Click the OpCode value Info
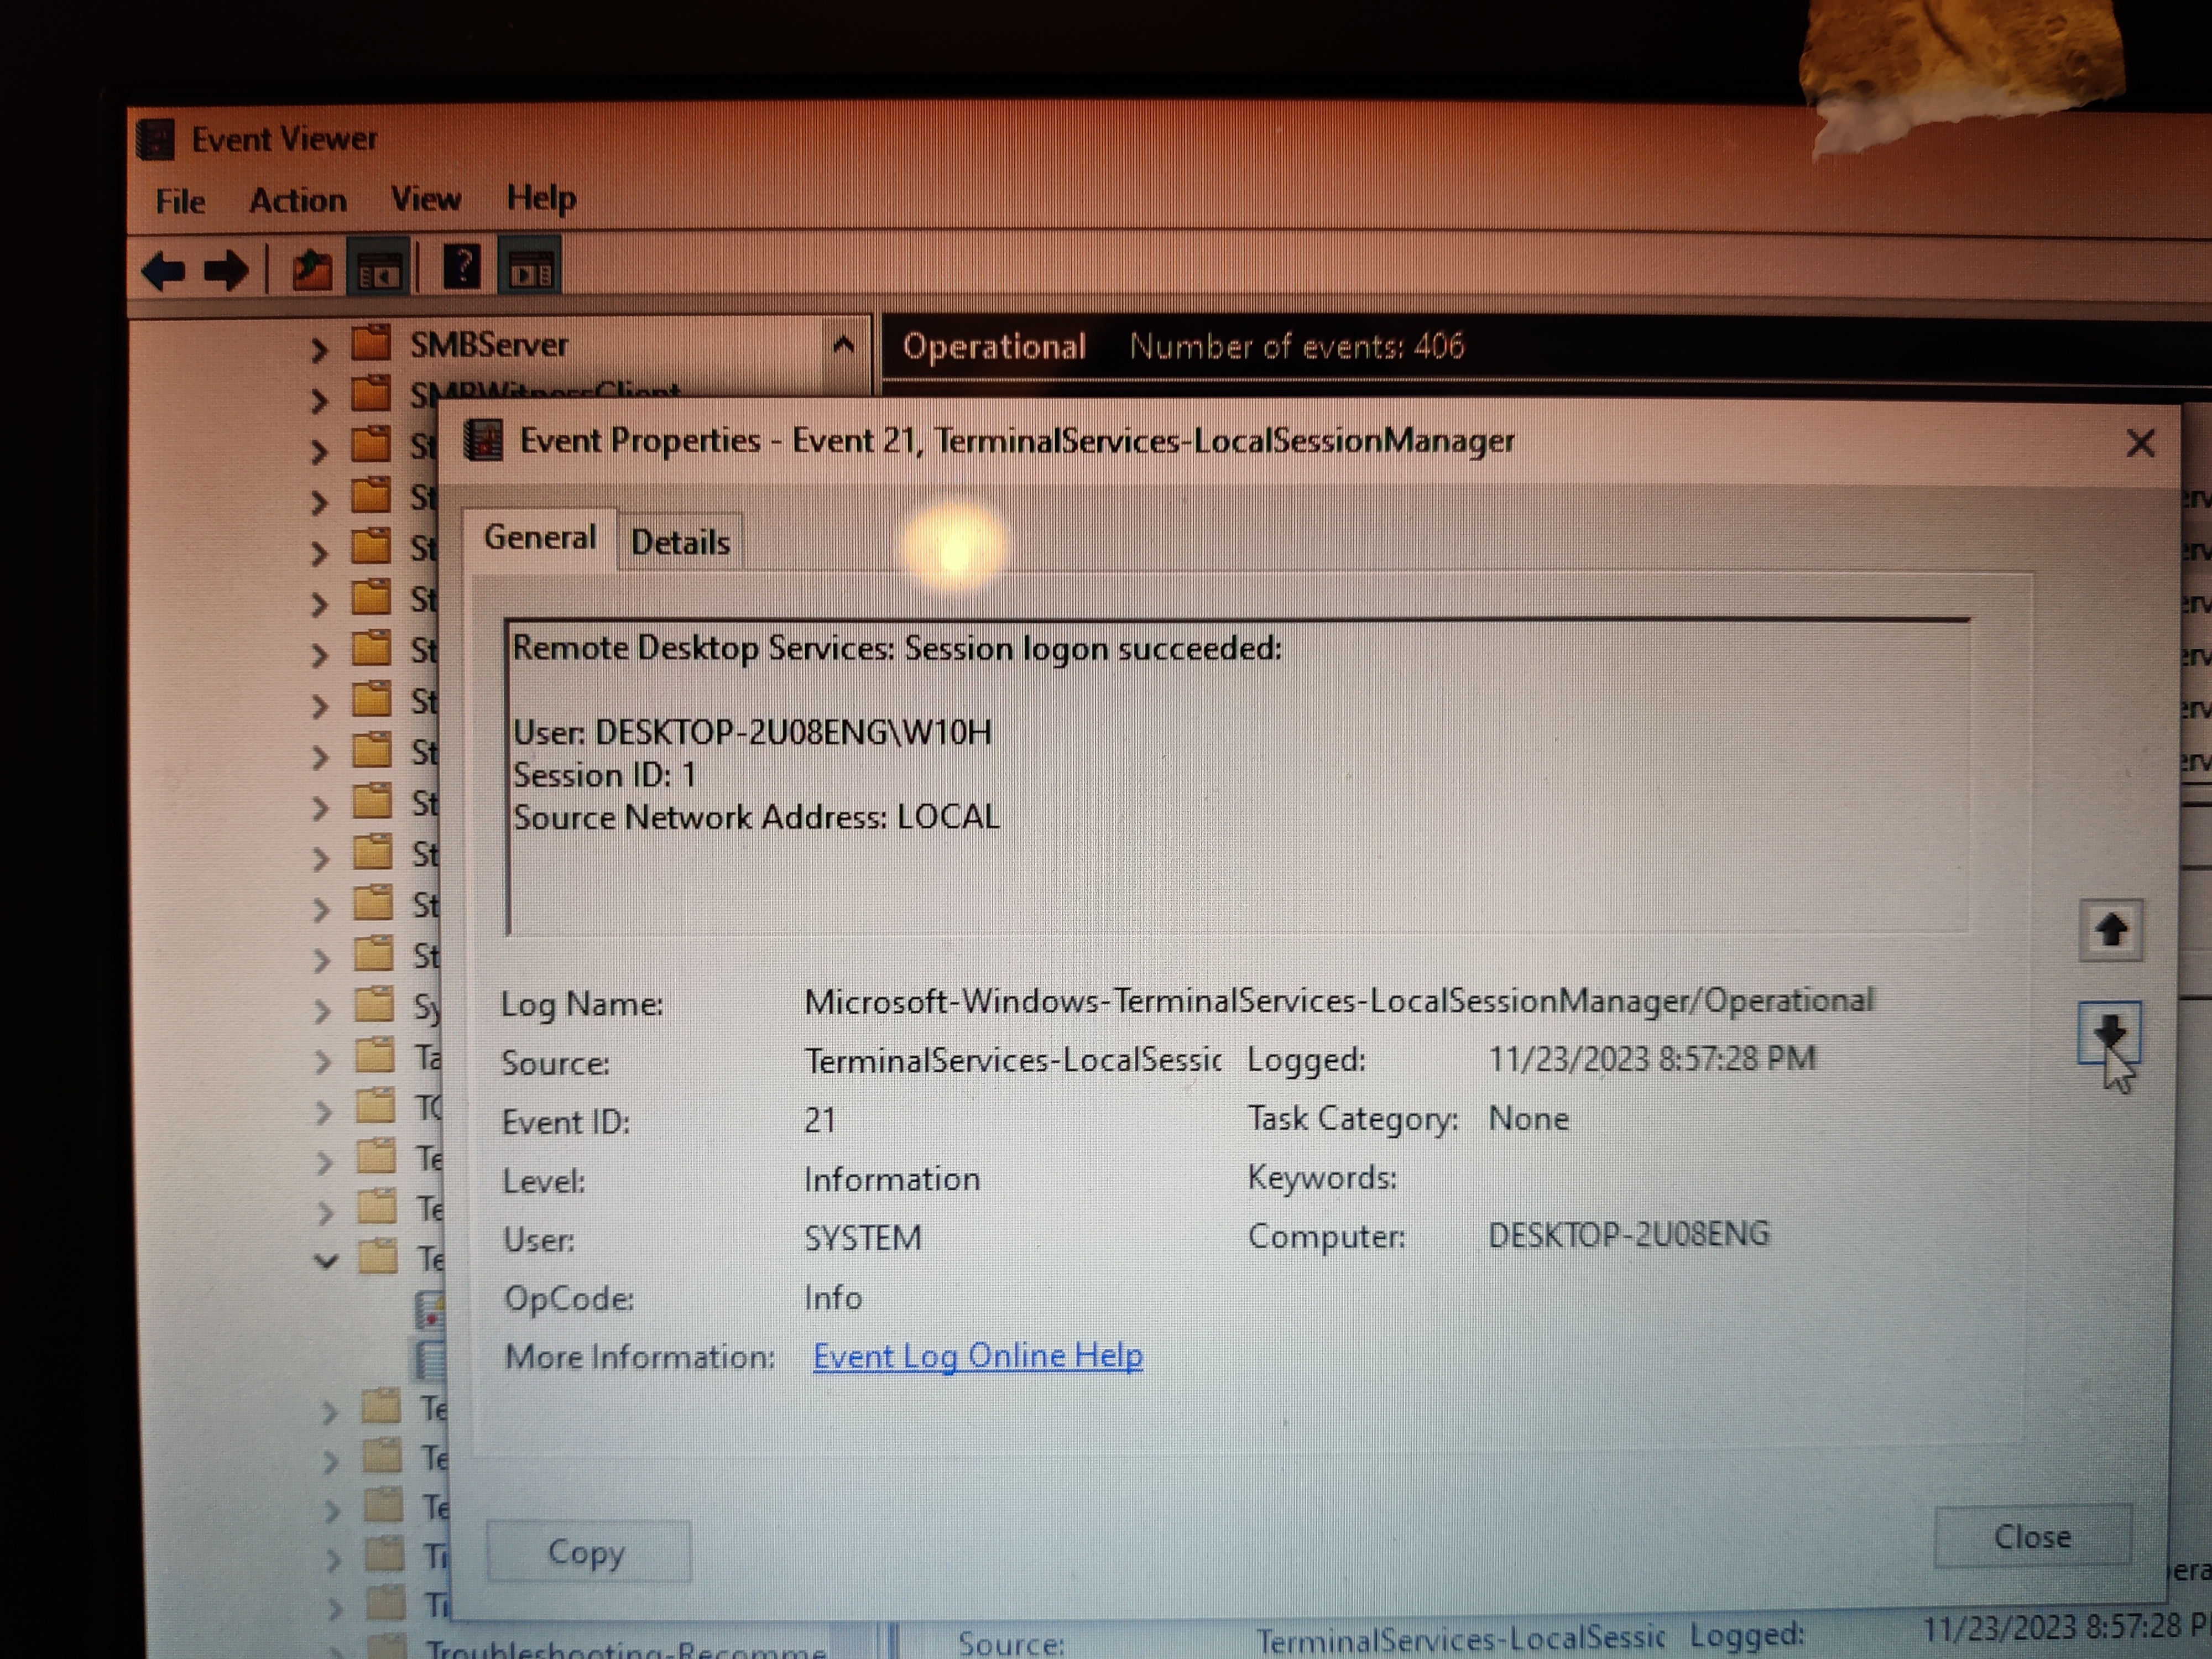The height and width of the screenshot is (1659, 2212). (x=833, y=1297)
